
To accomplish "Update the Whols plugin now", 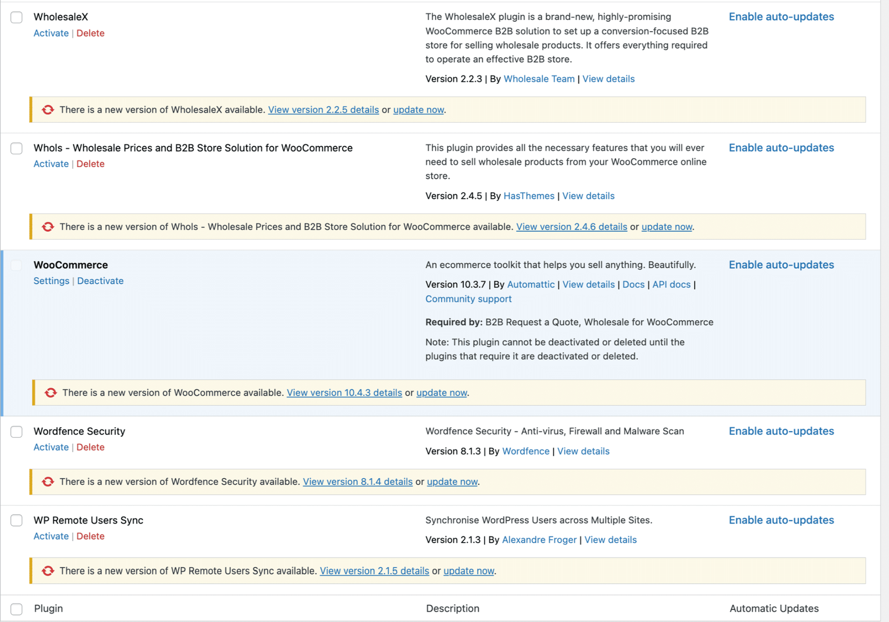I will click(x=667, y=227).
